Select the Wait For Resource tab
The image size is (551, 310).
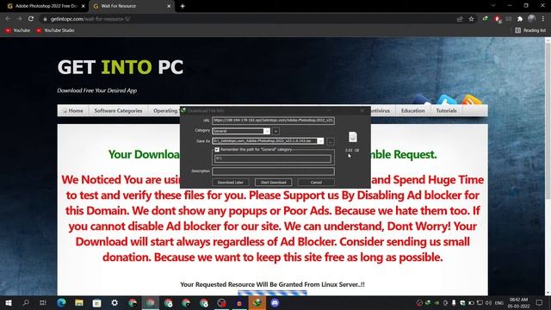[132, 6]
